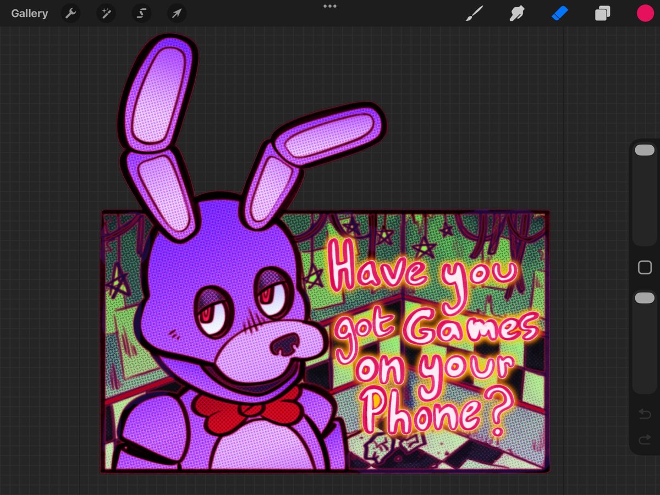Undo the last stroke
Viewport: 660px width, 495px height.
pyautogui.click(x=645, y=414)
